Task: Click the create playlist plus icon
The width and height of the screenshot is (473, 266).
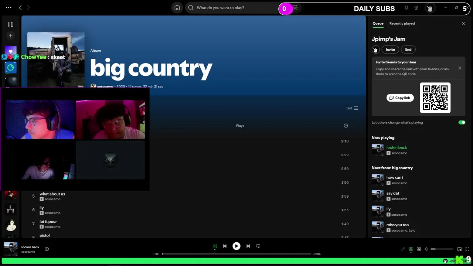Action: pyautogui.click(x=10, y=36)
